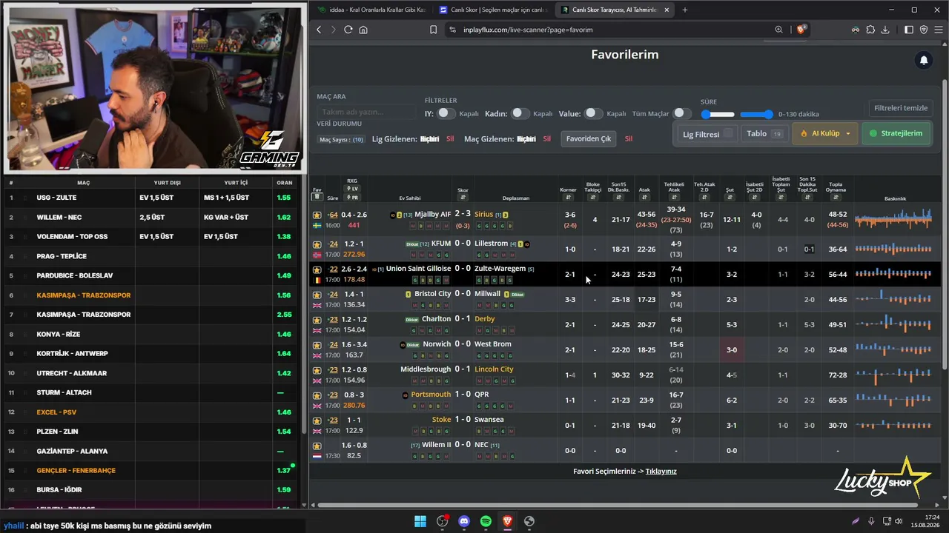Click the Union Saint Gilloise team name
This screenshot has height=533, width=949.
click(x=418, y=269)
